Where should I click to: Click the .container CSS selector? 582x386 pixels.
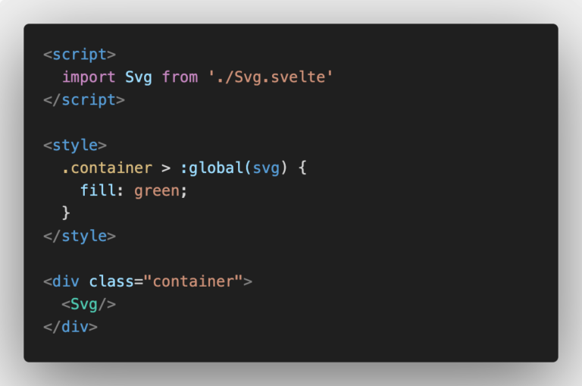click(x=107, y=168)
